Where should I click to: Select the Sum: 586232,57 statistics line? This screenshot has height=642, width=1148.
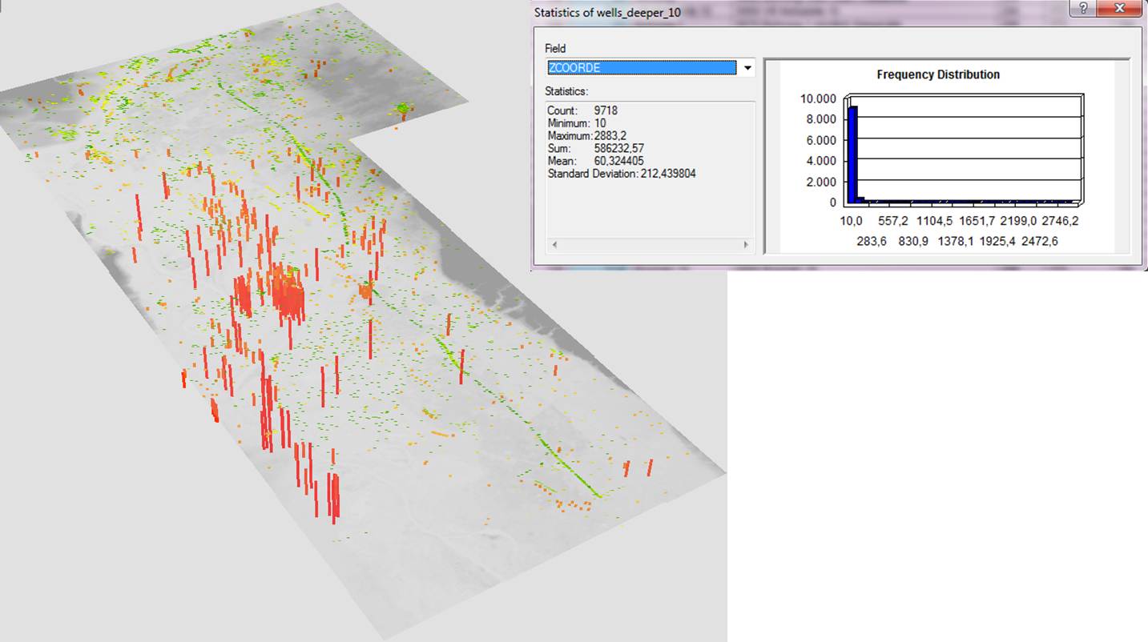[x=595, y=149]
